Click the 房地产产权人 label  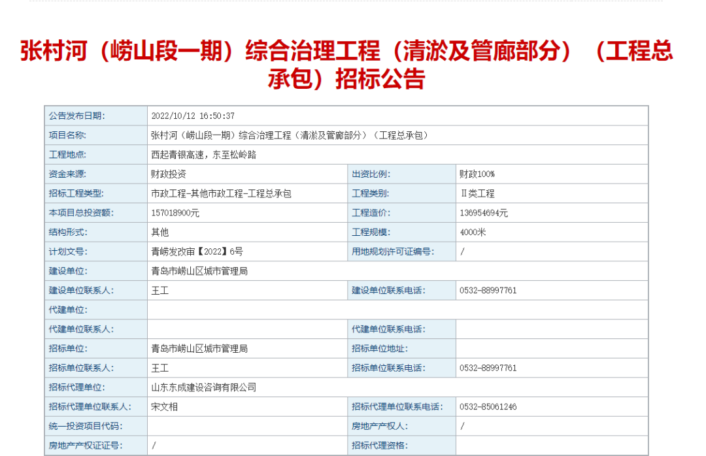[380, 426]
